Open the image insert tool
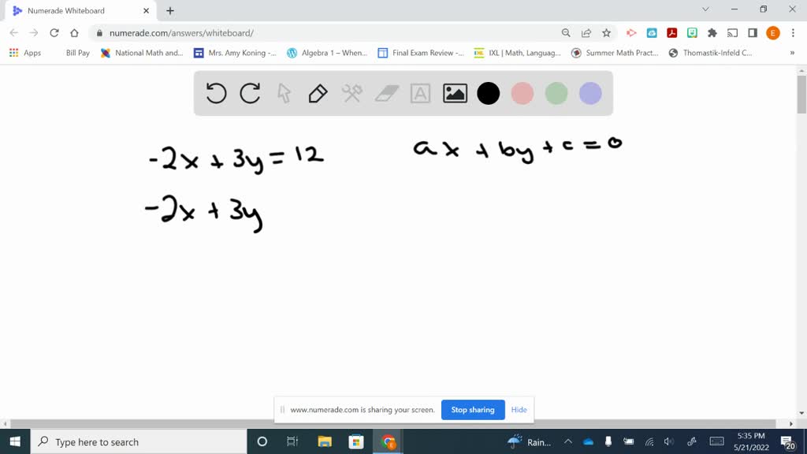The height and width of the screenshot is (454, 807). [455, 93]
